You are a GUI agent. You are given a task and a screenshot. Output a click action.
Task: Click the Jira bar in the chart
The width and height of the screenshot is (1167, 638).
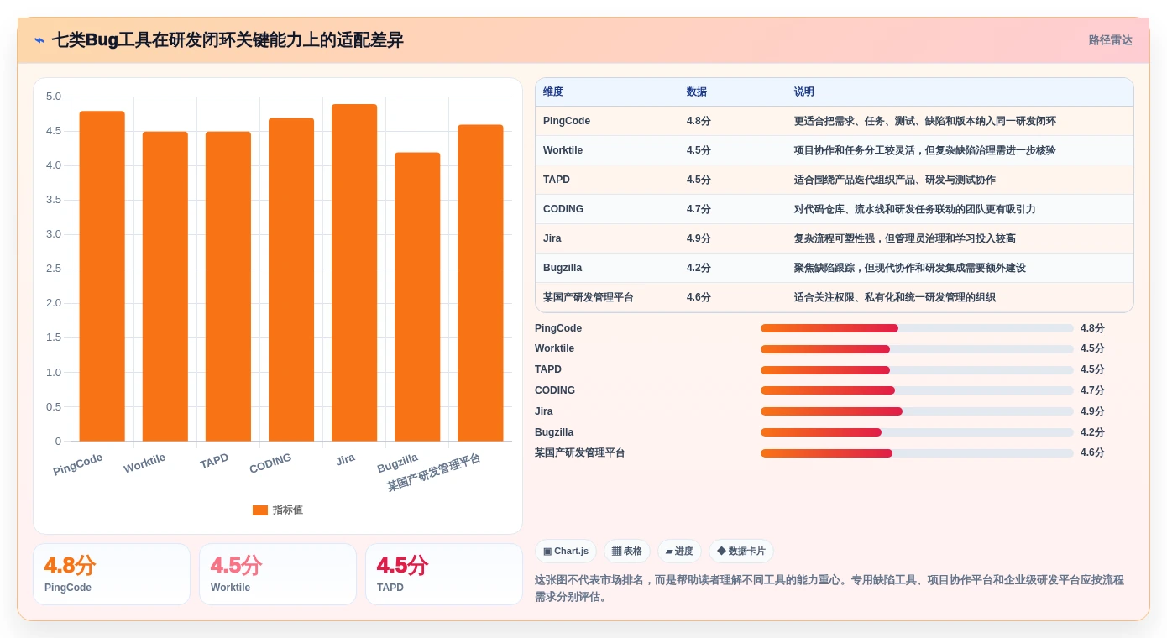pos(354,273)
